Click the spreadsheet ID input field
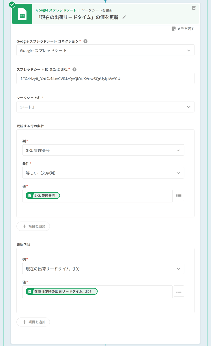 coord(105,79)
